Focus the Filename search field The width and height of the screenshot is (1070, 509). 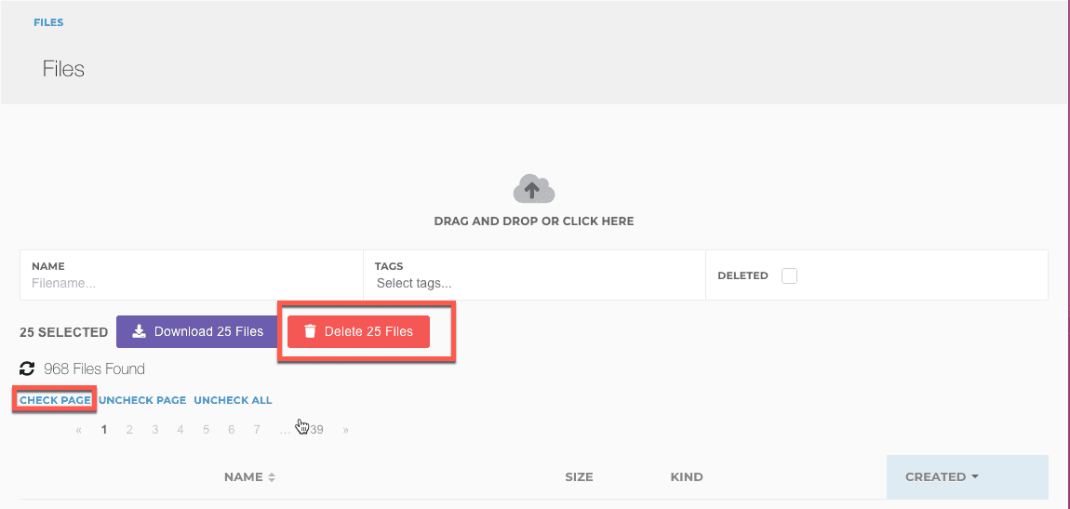[x=191, y=283]
